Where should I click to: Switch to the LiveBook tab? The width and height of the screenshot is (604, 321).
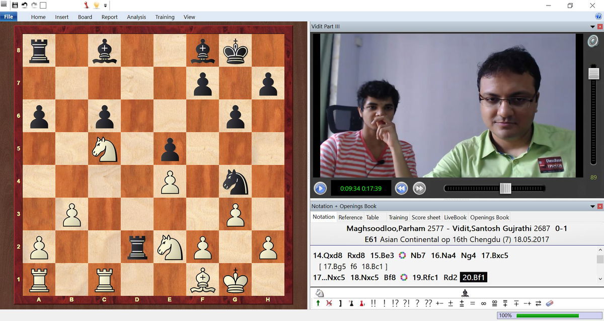click(x=455, y=217)
